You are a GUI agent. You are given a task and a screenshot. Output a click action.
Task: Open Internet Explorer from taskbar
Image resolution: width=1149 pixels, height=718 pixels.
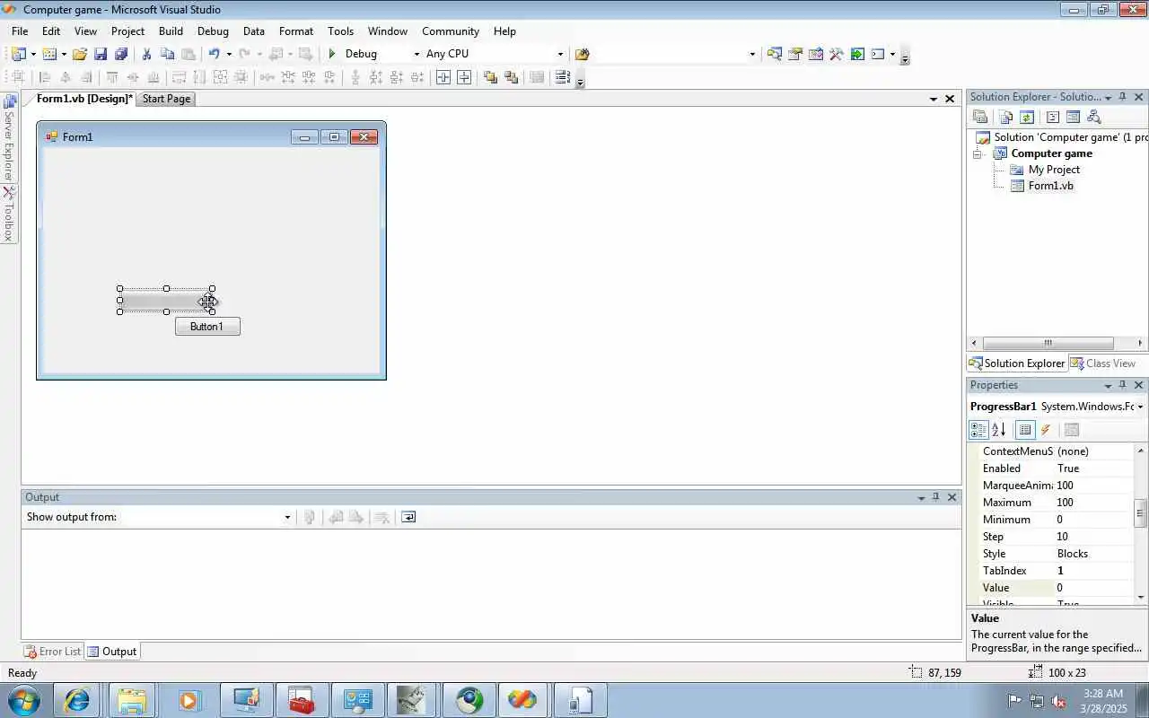click(77, 700)
